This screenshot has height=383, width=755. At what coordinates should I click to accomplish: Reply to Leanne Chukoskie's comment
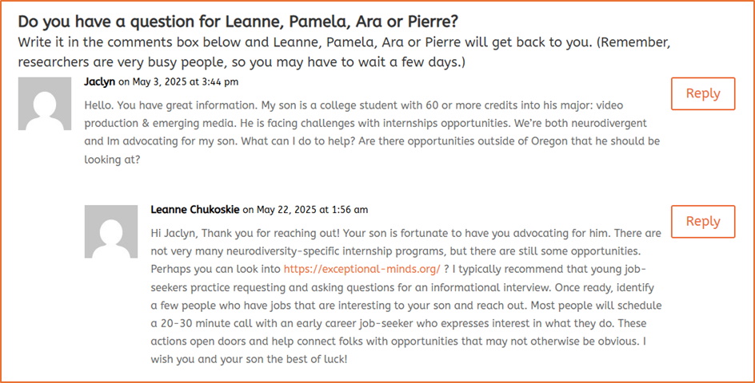(x=703, y=222)
